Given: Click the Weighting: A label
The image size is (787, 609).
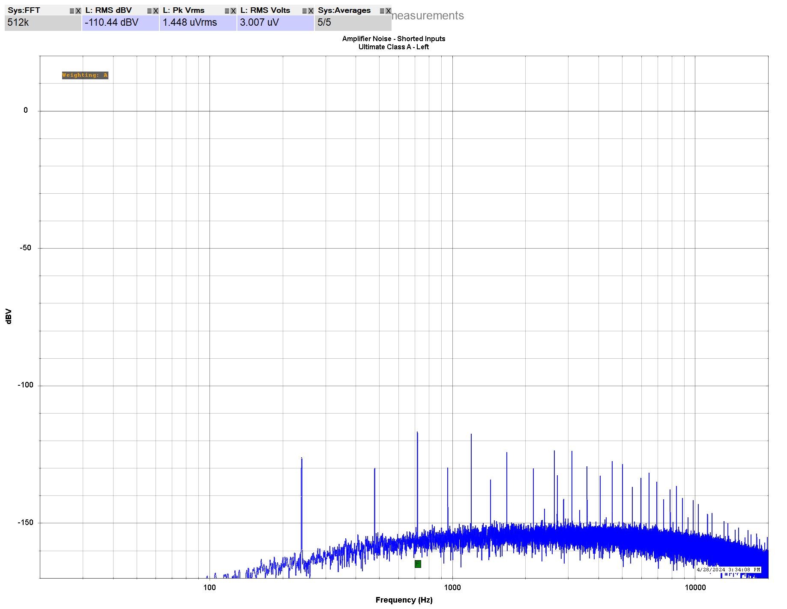Looking at the screenshot, I should point(85,75).
